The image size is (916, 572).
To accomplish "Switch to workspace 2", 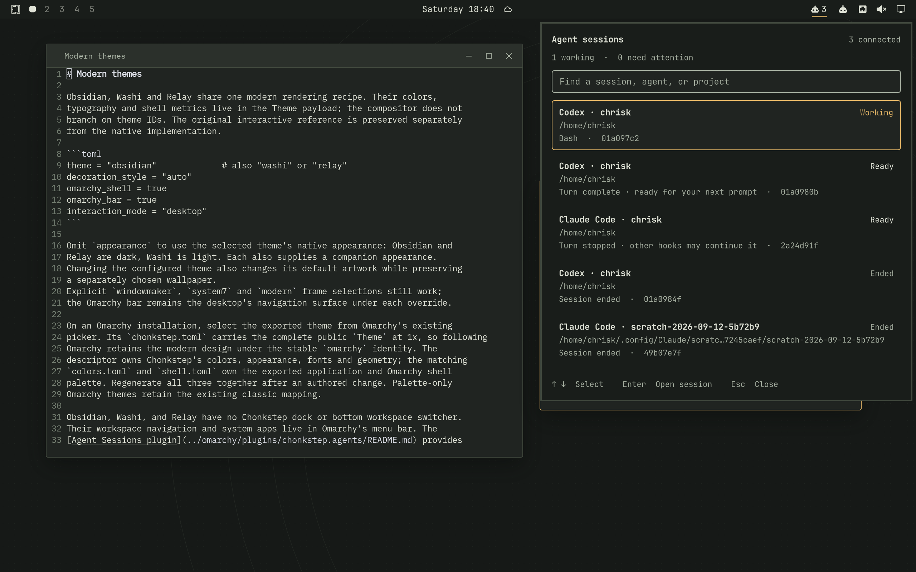I will 47,9.
